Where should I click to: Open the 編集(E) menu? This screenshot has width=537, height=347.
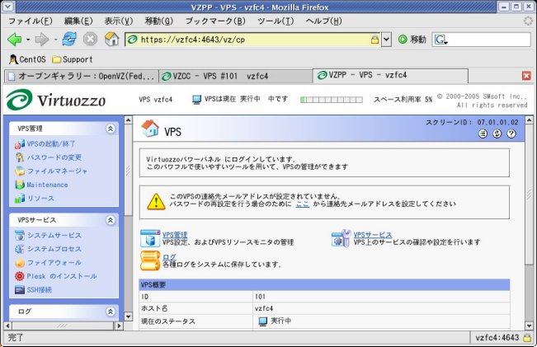78,21
